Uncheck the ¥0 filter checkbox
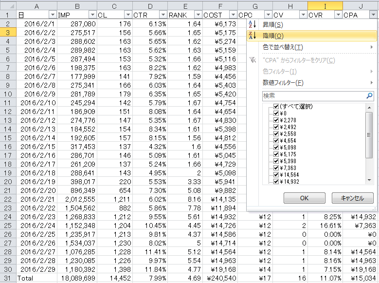The width and height of the screenshot is (379, 283). [x=276, y=113]
